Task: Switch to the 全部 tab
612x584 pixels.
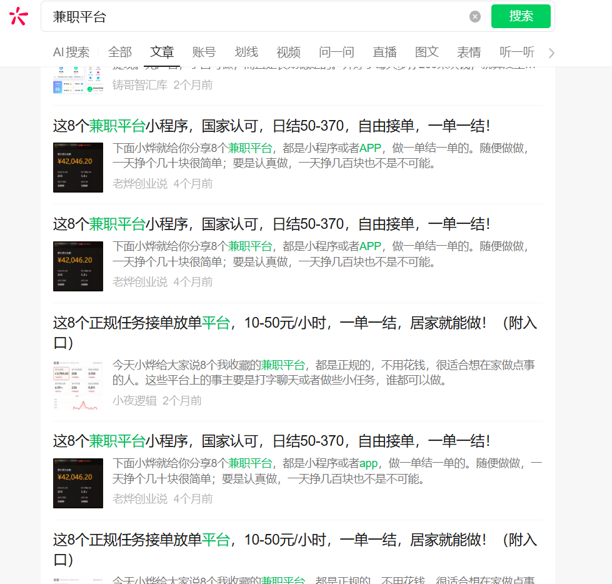Action: coord(120,52)
